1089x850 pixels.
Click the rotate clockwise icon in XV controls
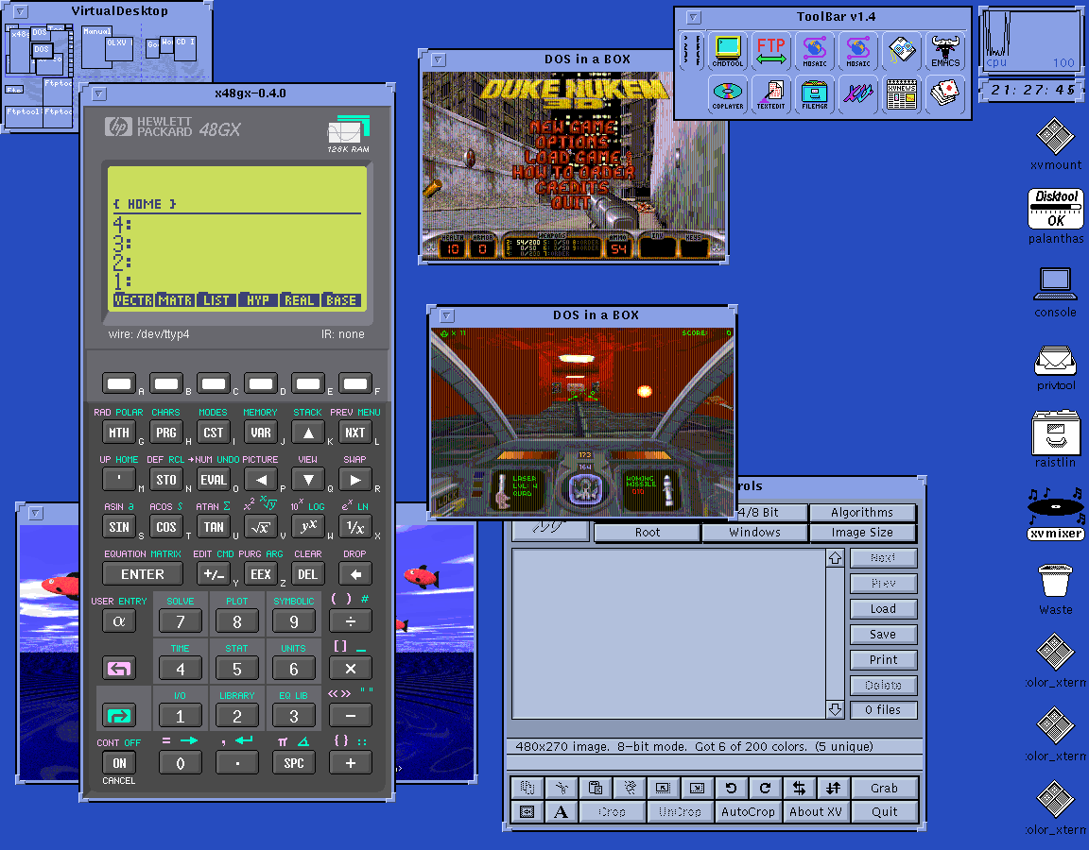765,788
